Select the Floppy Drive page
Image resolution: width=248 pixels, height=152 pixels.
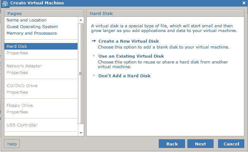[20, 105]
